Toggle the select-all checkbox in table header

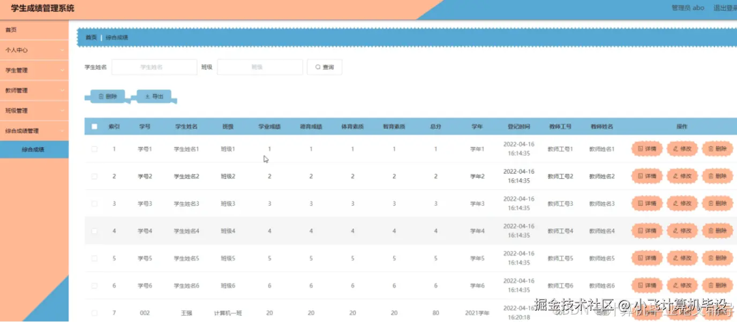94,127
